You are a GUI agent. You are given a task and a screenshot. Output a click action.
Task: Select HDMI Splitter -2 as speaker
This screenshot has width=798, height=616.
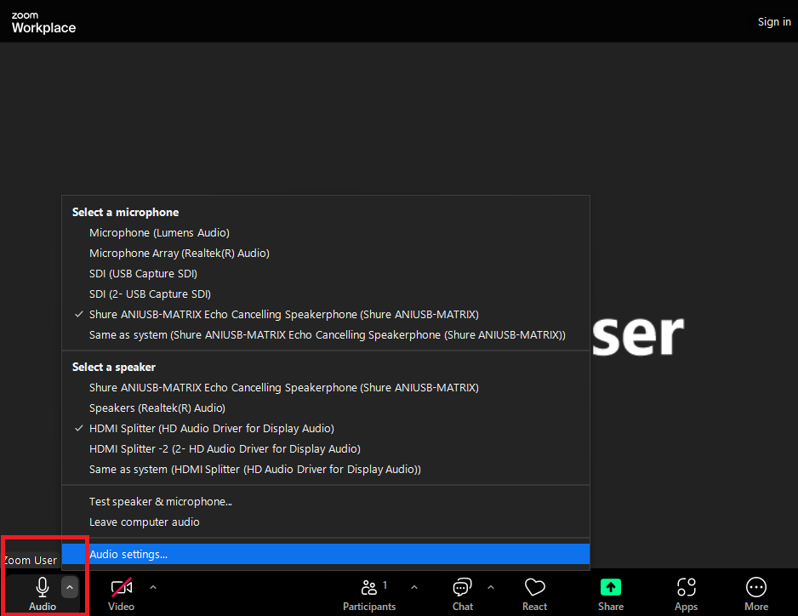[225, 448]
